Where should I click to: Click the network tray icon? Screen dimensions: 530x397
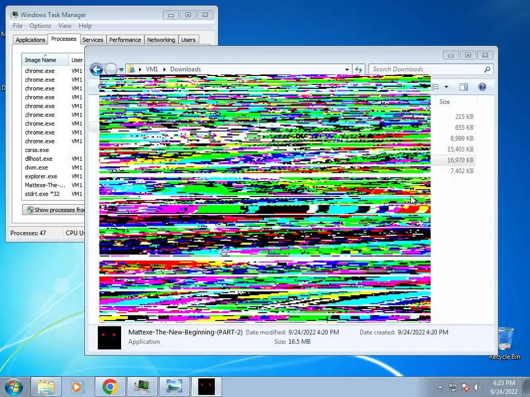[x=452, y=387]
